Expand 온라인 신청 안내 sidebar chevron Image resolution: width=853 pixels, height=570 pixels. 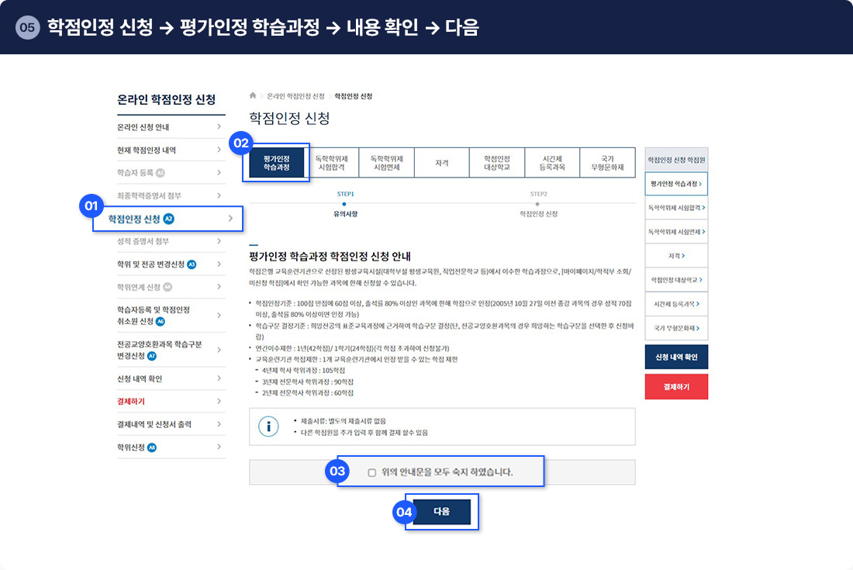tap(219, 127)
